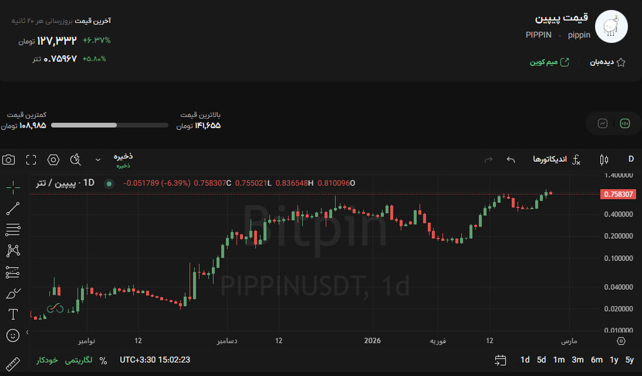Select the crosshair cursor tool

click(x=13, y=187)
